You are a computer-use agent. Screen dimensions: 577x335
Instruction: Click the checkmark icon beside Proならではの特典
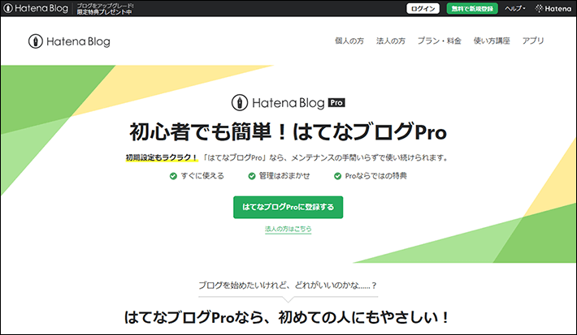[x=337, y=176]
